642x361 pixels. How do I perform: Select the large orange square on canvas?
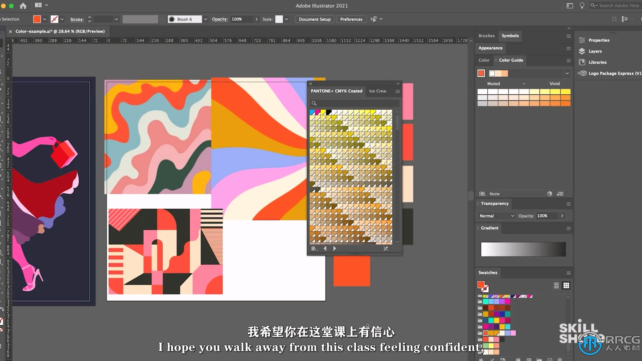352,271
